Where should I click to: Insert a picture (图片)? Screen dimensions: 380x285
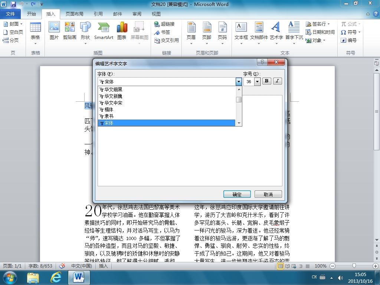(x=54, y=31)
